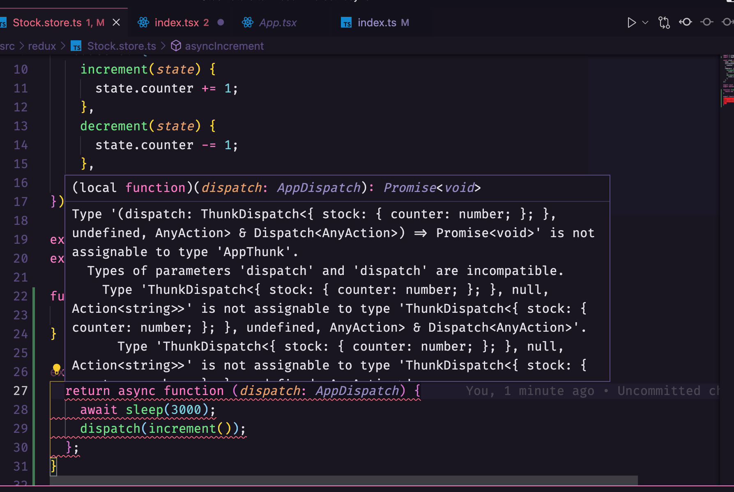This screenshot has width=734, height=492.
Task: Click the 'dispatch(increment());' statement
Action: [x=163, y=429]
